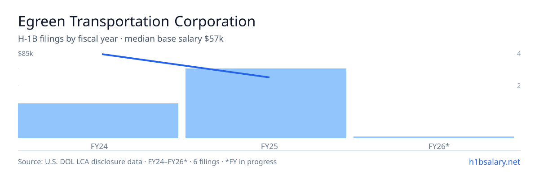Click the FY24 axis label

(x=98, y=146)
